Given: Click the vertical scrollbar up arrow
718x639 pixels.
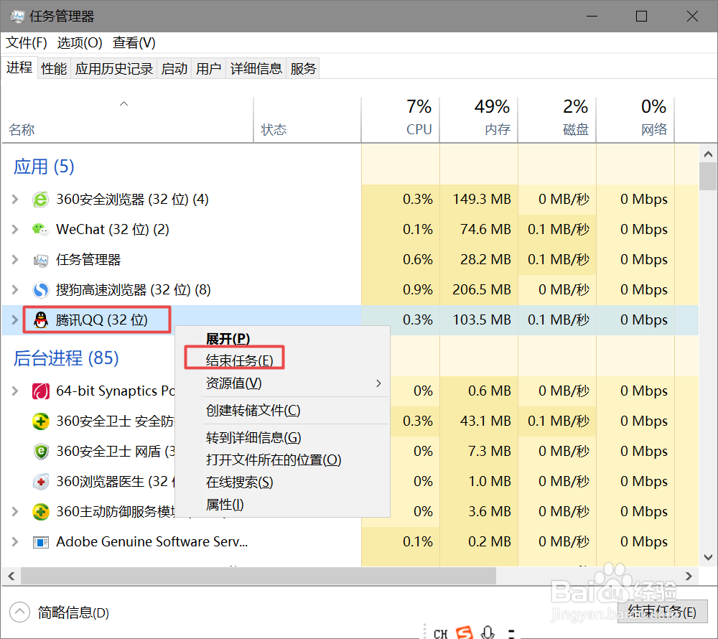Looking at the screenshot, I should (x=708, y=154).
